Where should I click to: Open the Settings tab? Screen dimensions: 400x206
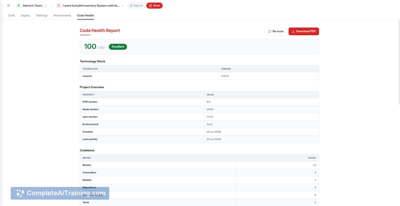[42, 15]
